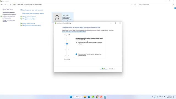The width and height of the screenshot is (176, 99).
Task: Click Change your account name link
Action: tap(29, 17)
